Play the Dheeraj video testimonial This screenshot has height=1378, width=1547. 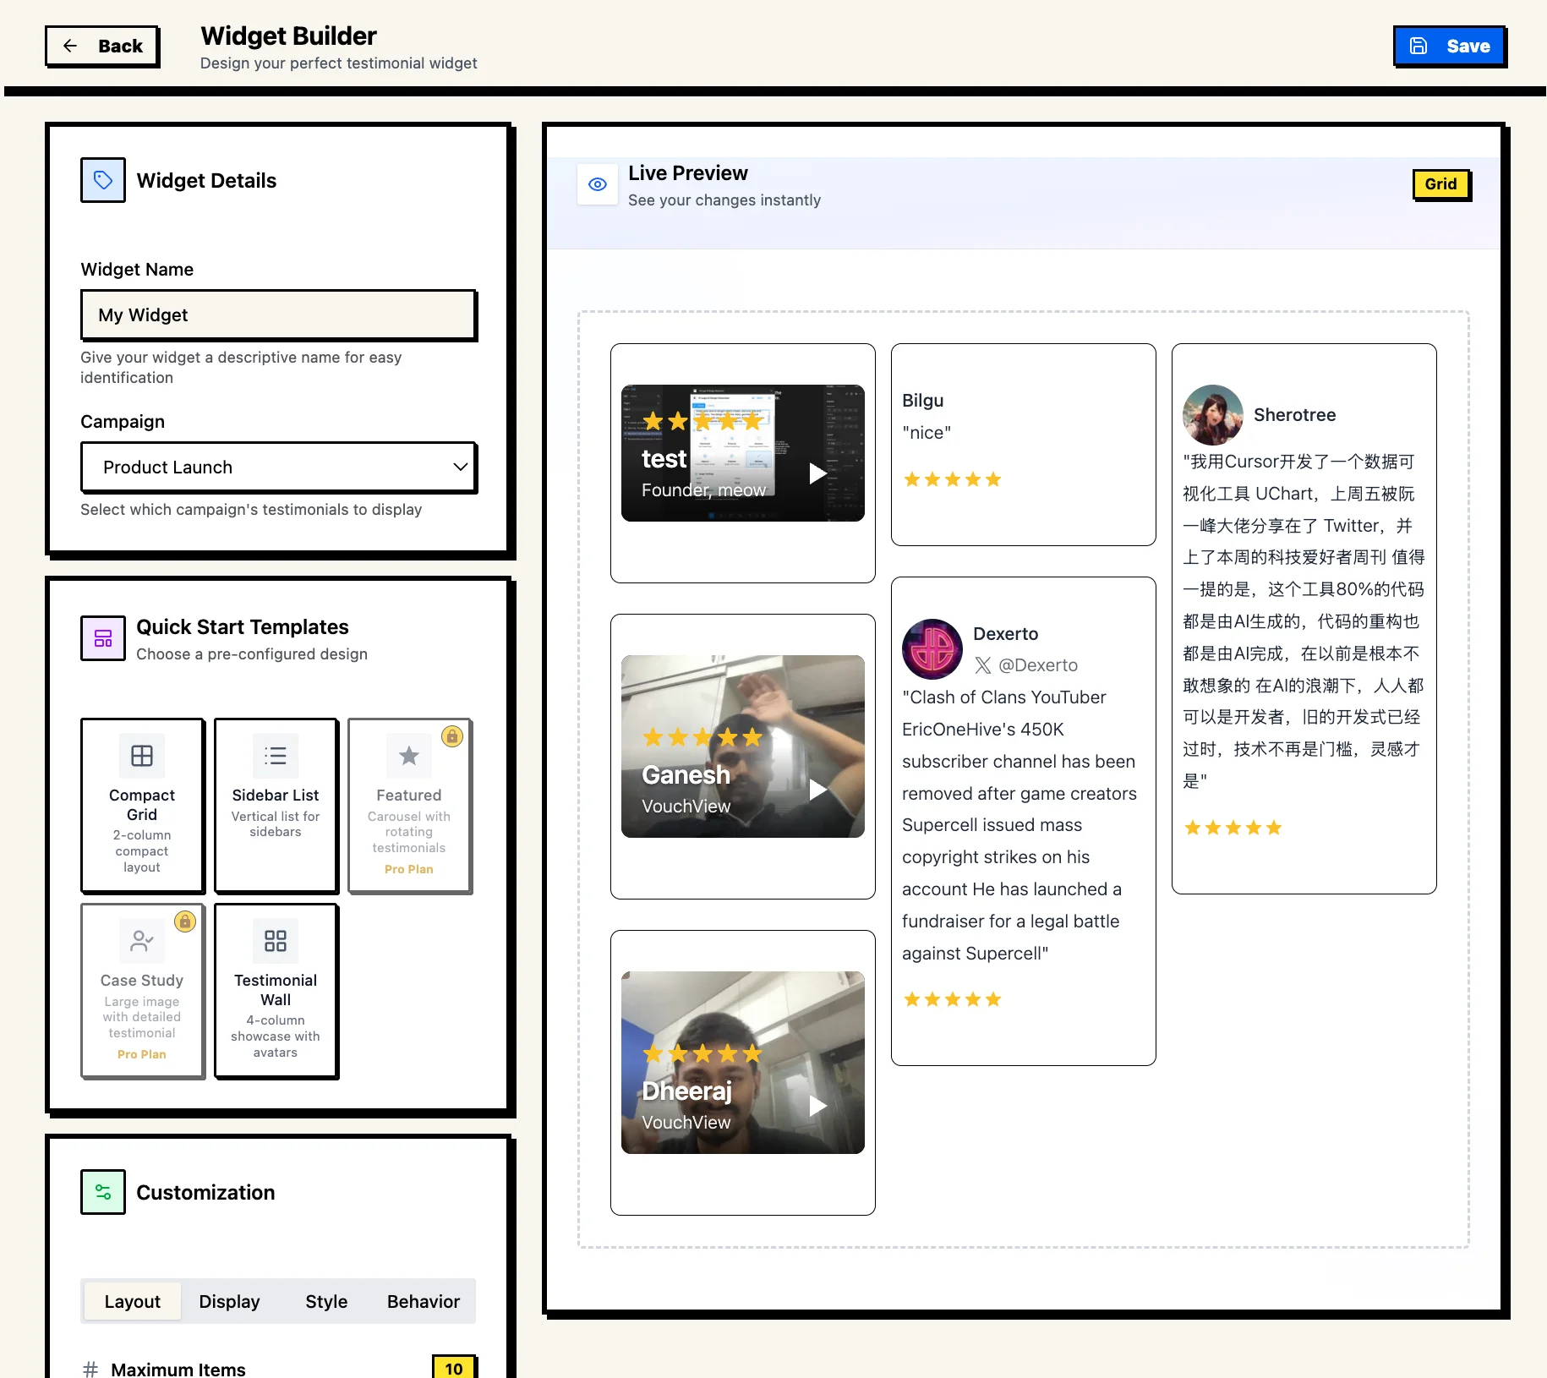pyautogui.click(x=817, y=1106)
